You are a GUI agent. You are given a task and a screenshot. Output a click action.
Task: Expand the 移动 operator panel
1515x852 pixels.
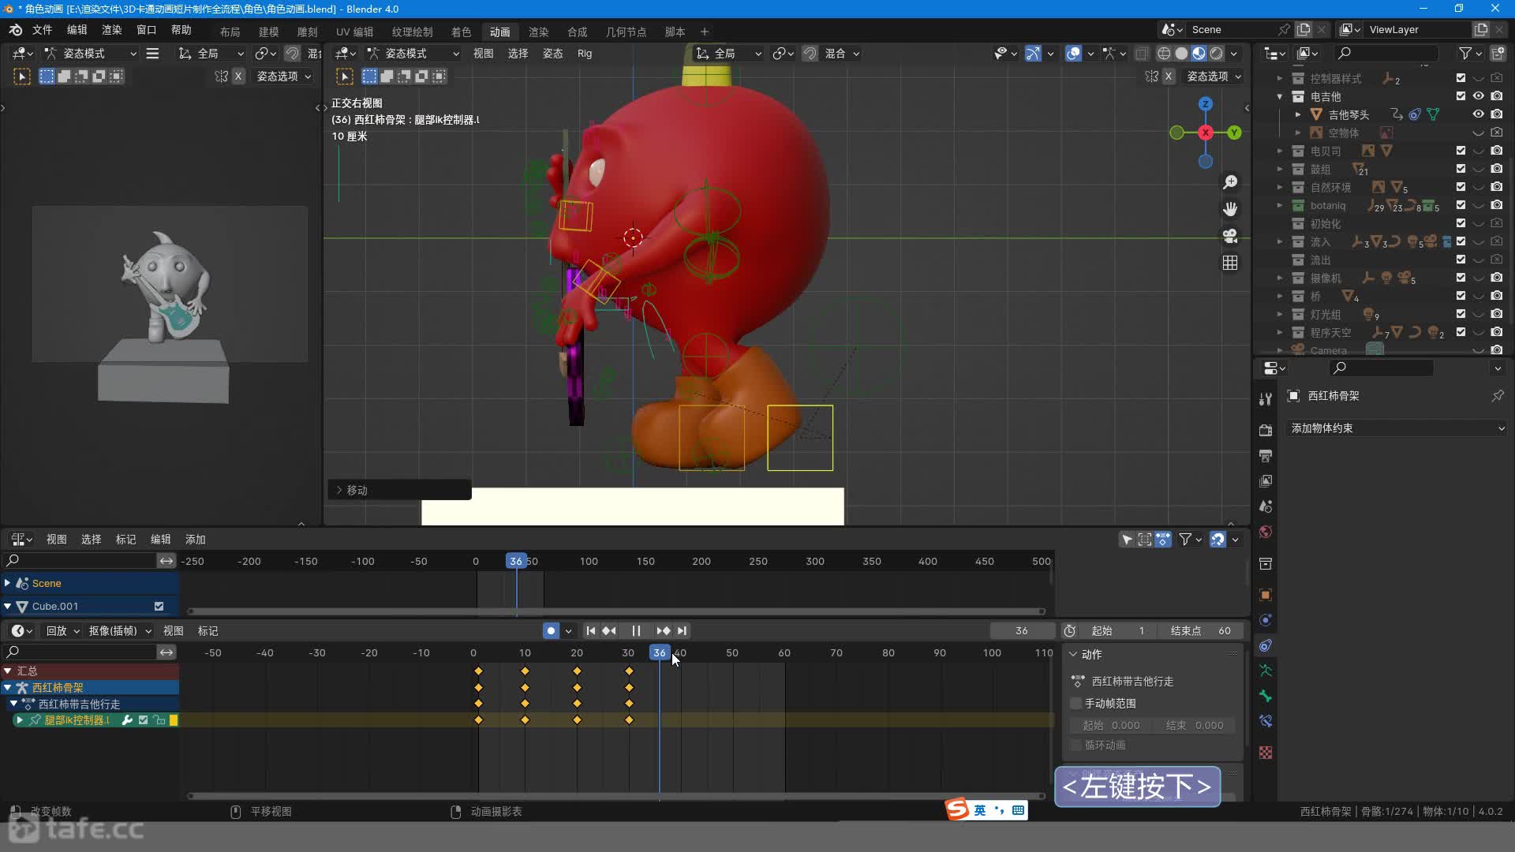340,491
